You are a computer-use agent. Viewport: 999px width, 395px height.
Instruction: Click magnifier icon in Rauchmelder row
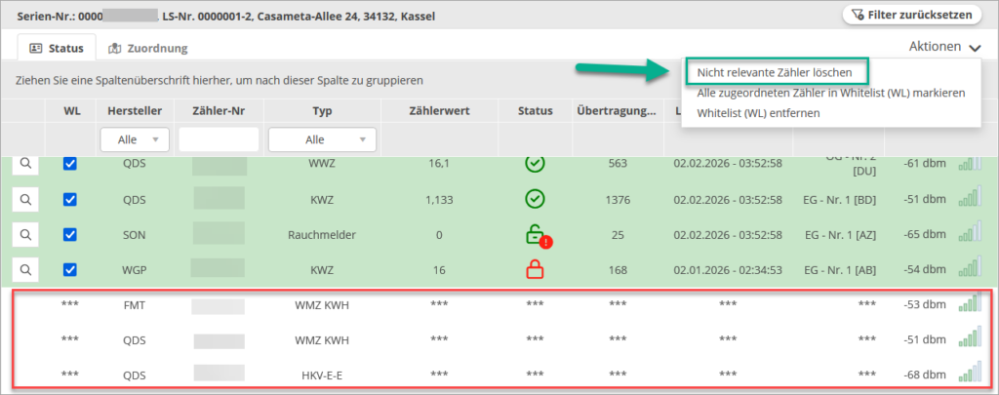click(25, 234)
